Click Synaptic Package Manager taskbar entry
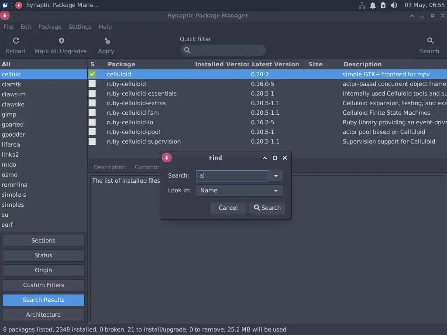447x335 pixels. pos(57,5)
